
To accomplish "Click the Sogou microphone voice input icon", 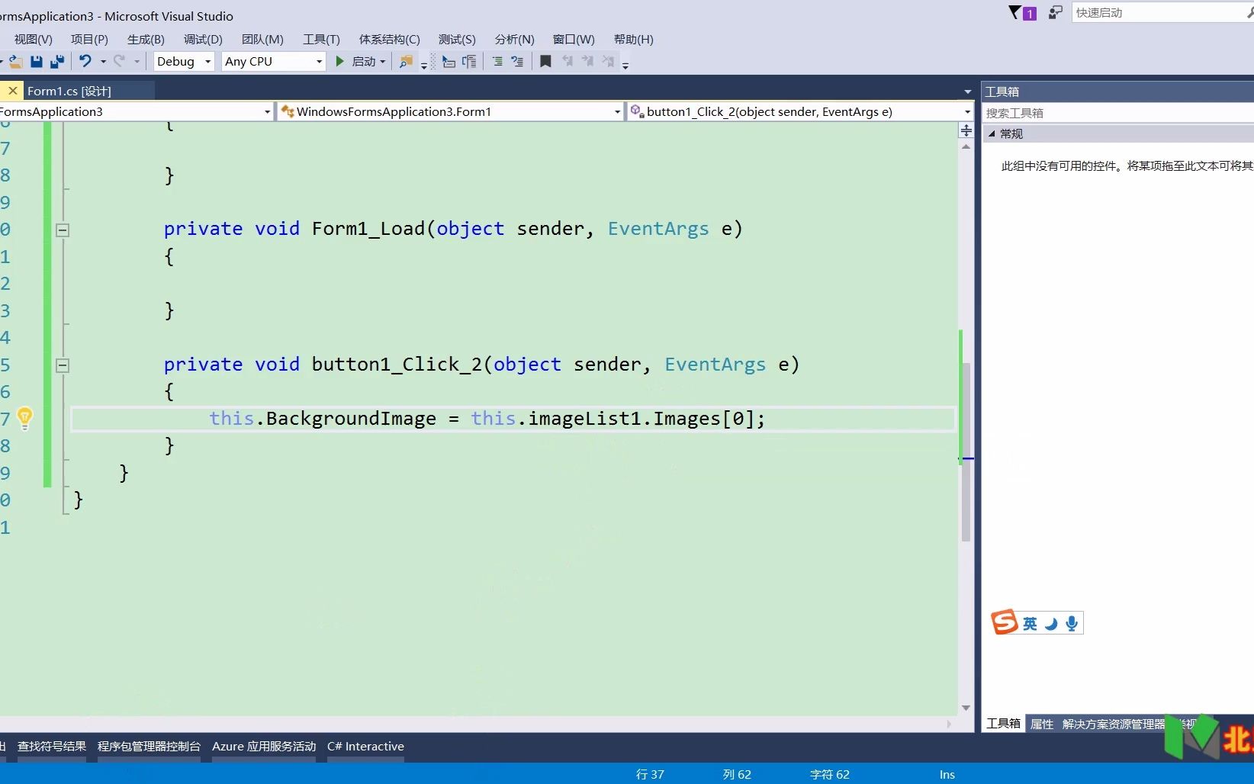I will [x=1072, y=624].
